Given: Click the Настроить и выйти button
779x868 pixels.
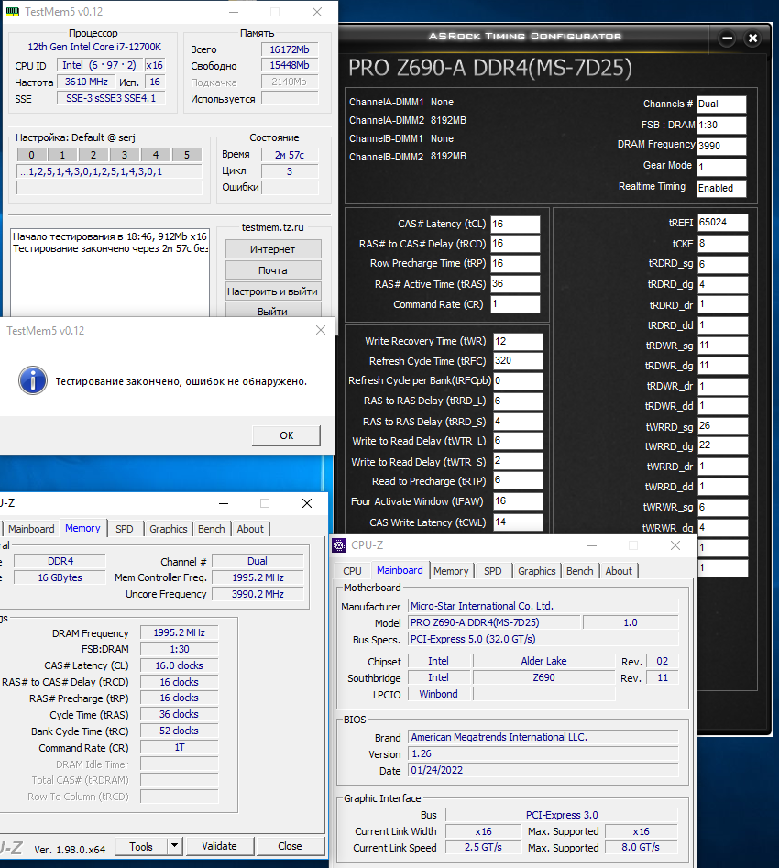Looking at the screenshot, I should point(273,291).
